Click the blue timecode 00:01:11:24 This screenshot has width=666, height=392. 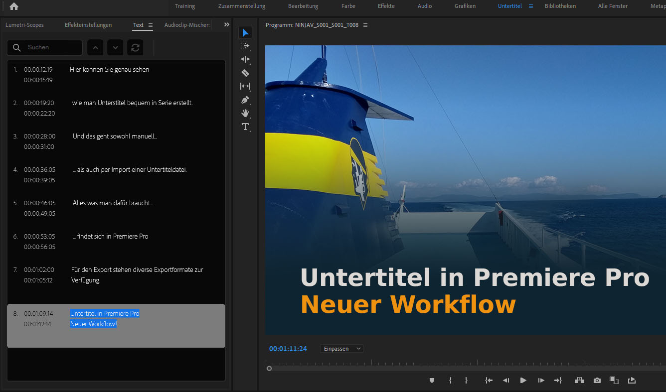(x=288, y=349)
